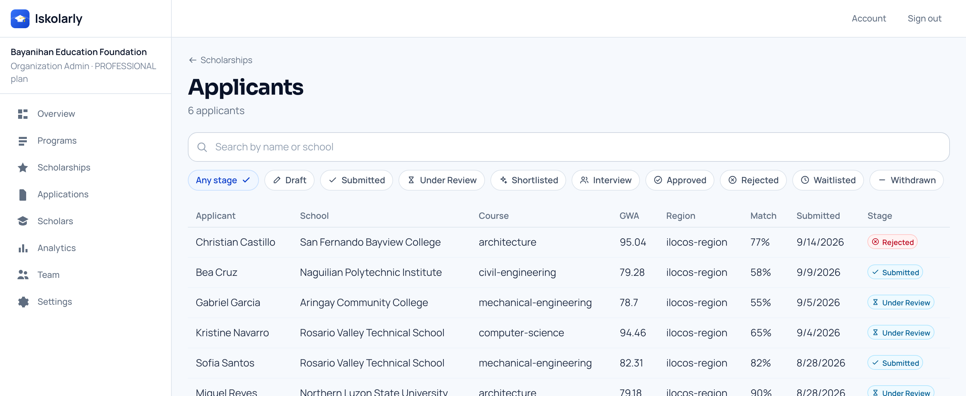Filter applicants by Shortlisted stage
The width and height of the screenshot is (966, 396).
[x=528, y=180]
